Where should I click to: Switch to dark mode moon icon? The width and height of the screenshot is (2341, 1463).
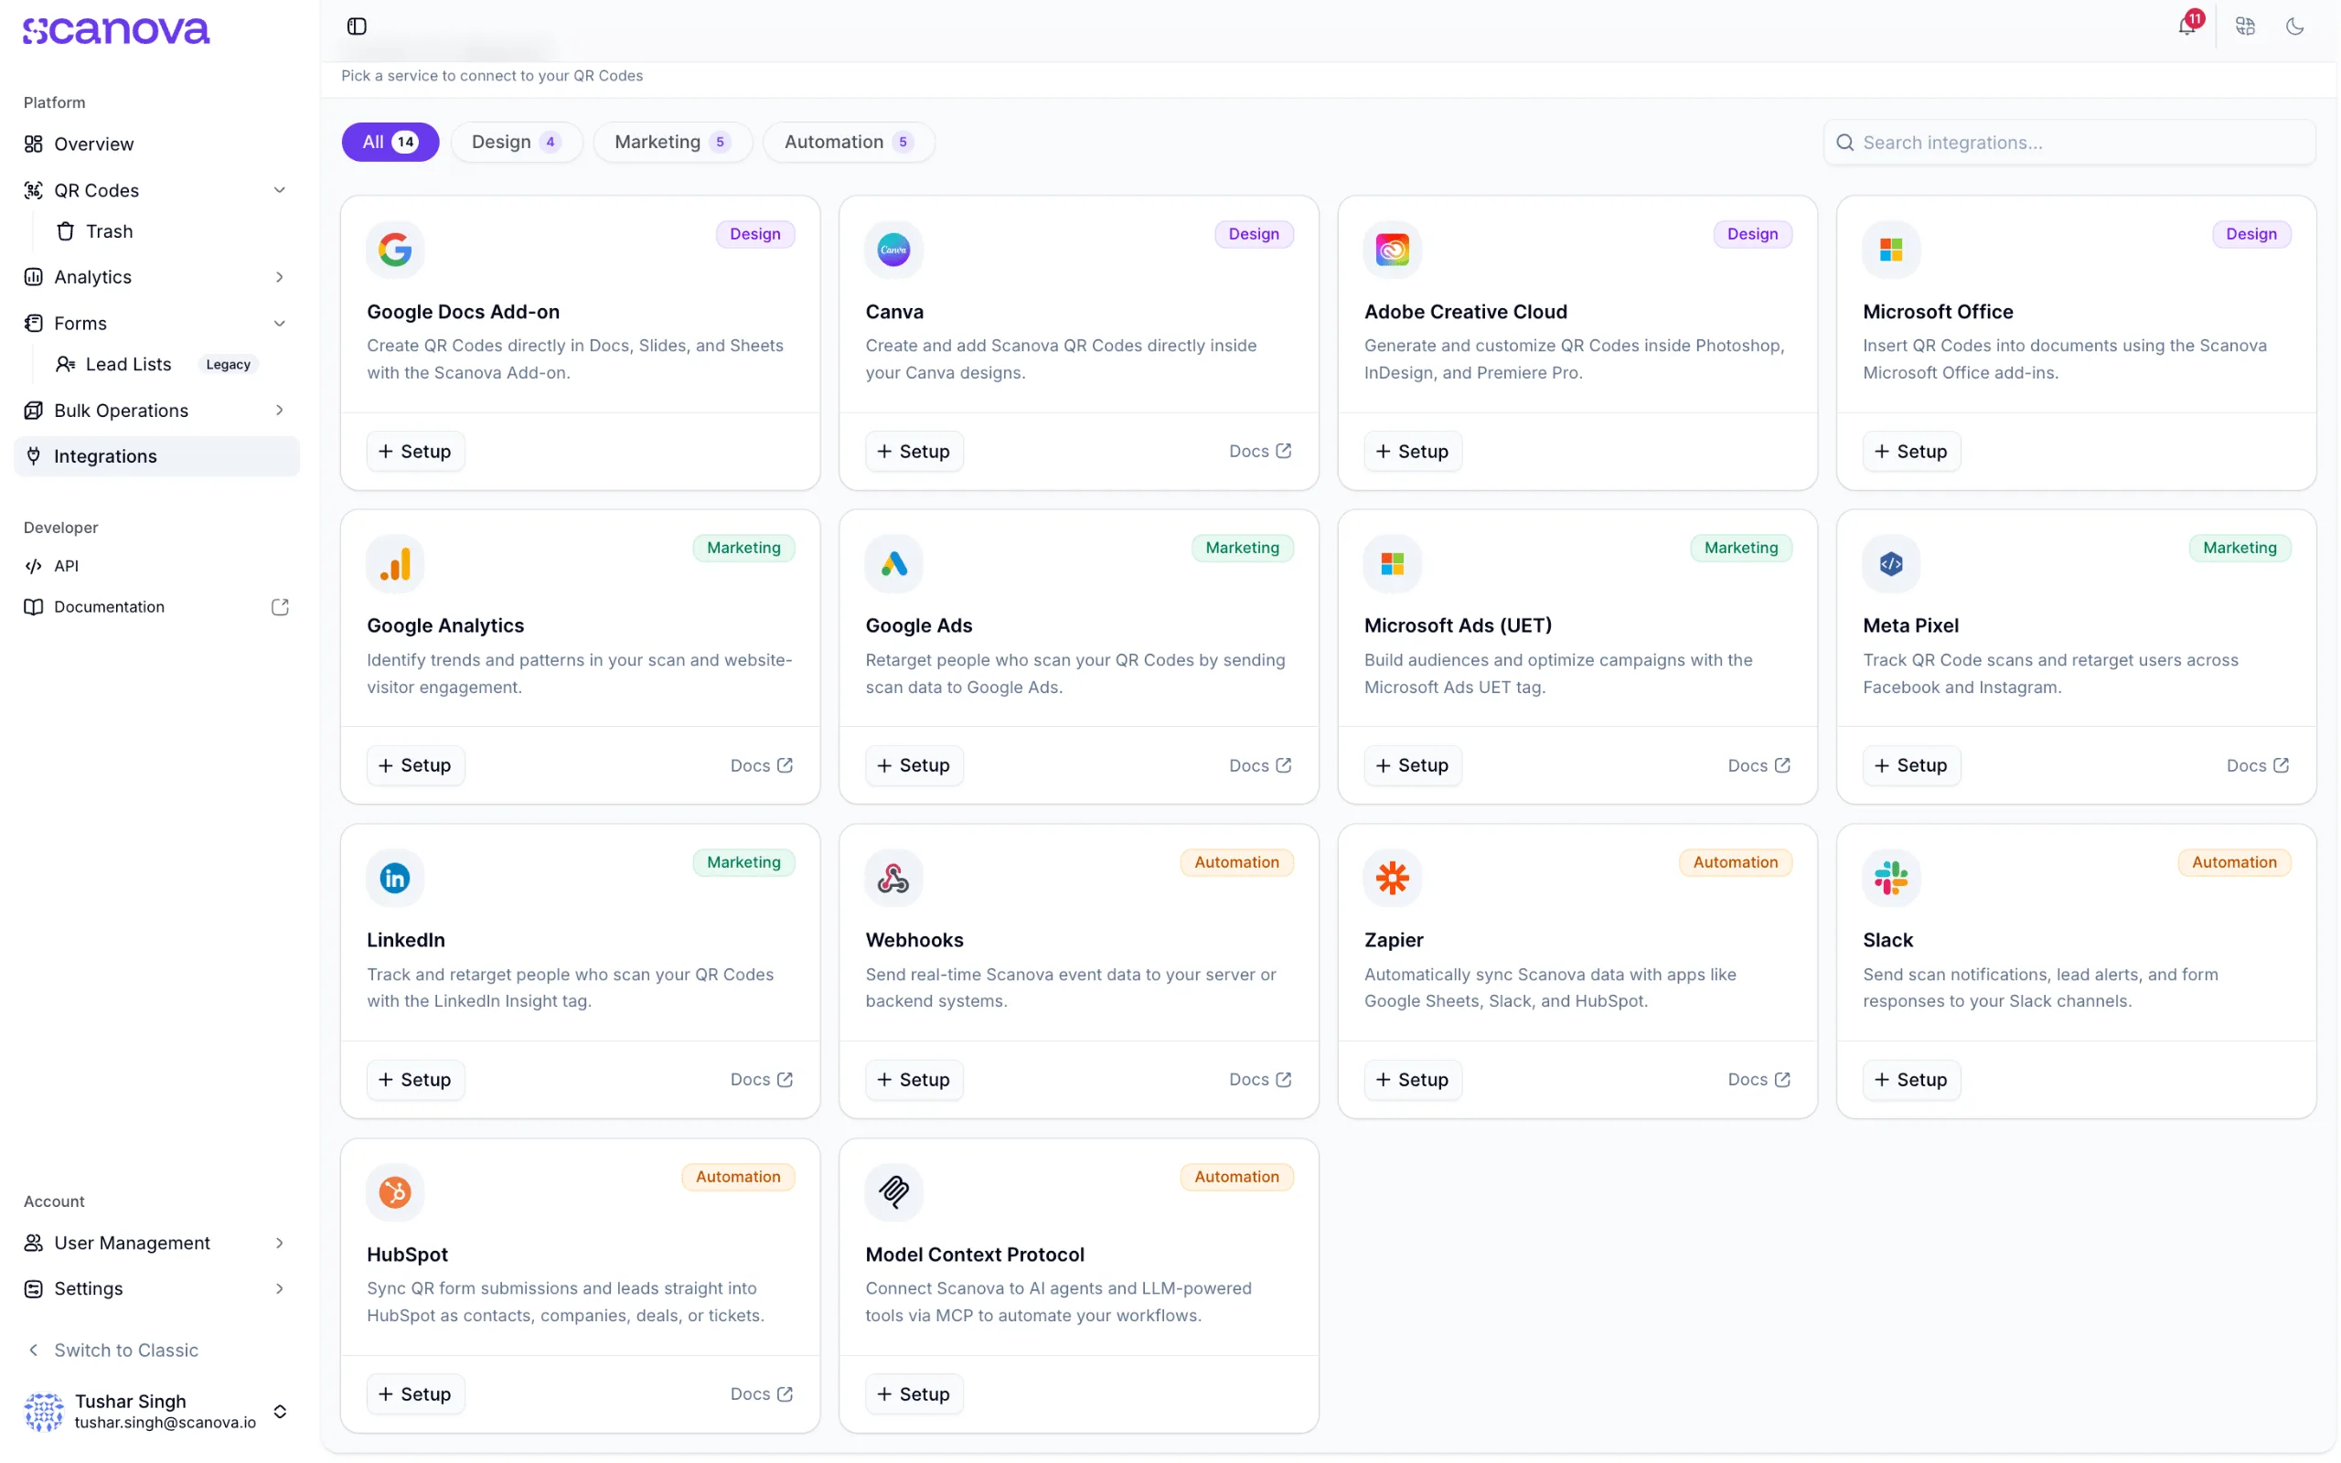pos(2294,27)
